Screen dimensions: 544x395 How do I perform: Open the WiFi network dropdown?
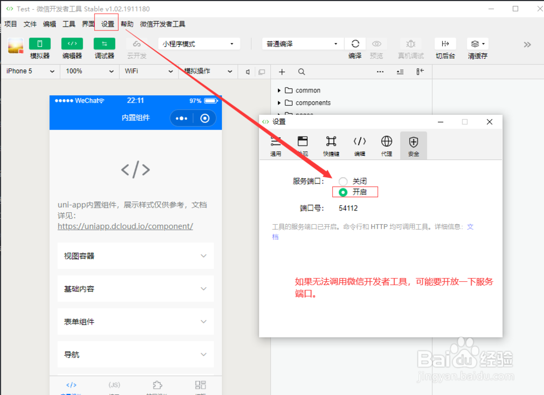149,71
